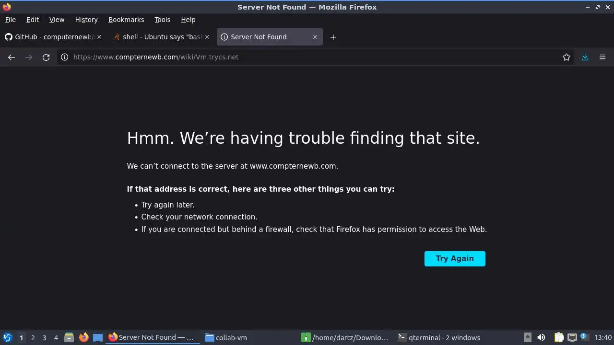The width and height of the screenshot is (614, 345).
Task: Click the 'Hmm. We’re having trouble' heading
Action: point(303,138)
